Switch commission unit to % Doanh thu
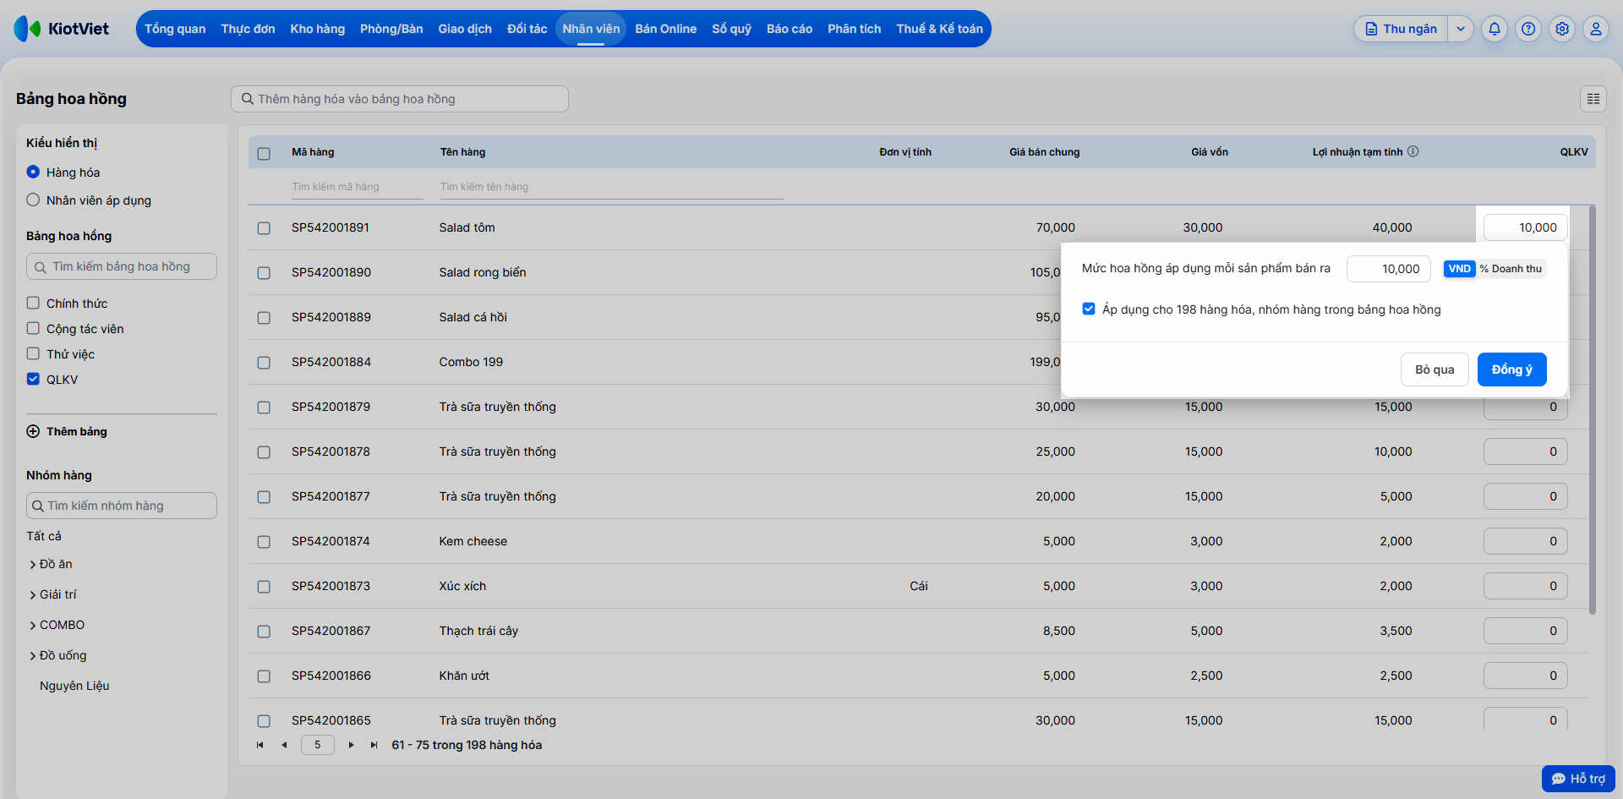 pos(1511,269)
